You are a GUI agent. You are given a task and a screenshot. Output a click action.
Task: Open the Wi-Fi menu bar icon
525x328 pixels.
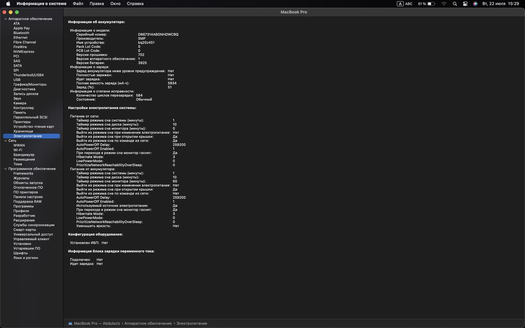(x=444, y=4)
